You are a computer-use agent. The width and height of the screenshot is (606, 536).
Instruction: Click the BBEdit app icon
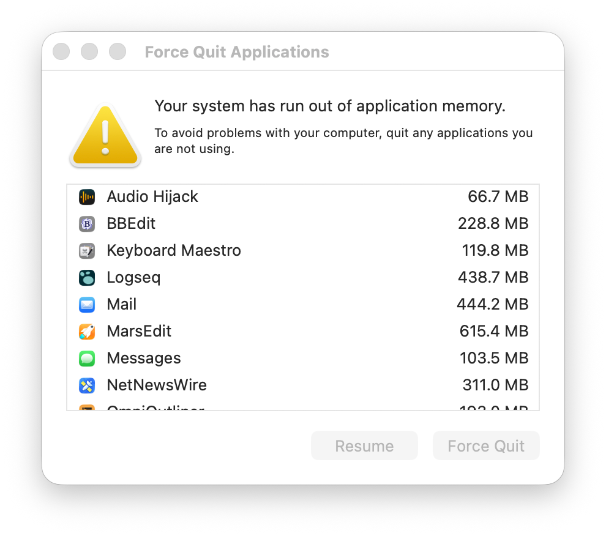point(87,224)
